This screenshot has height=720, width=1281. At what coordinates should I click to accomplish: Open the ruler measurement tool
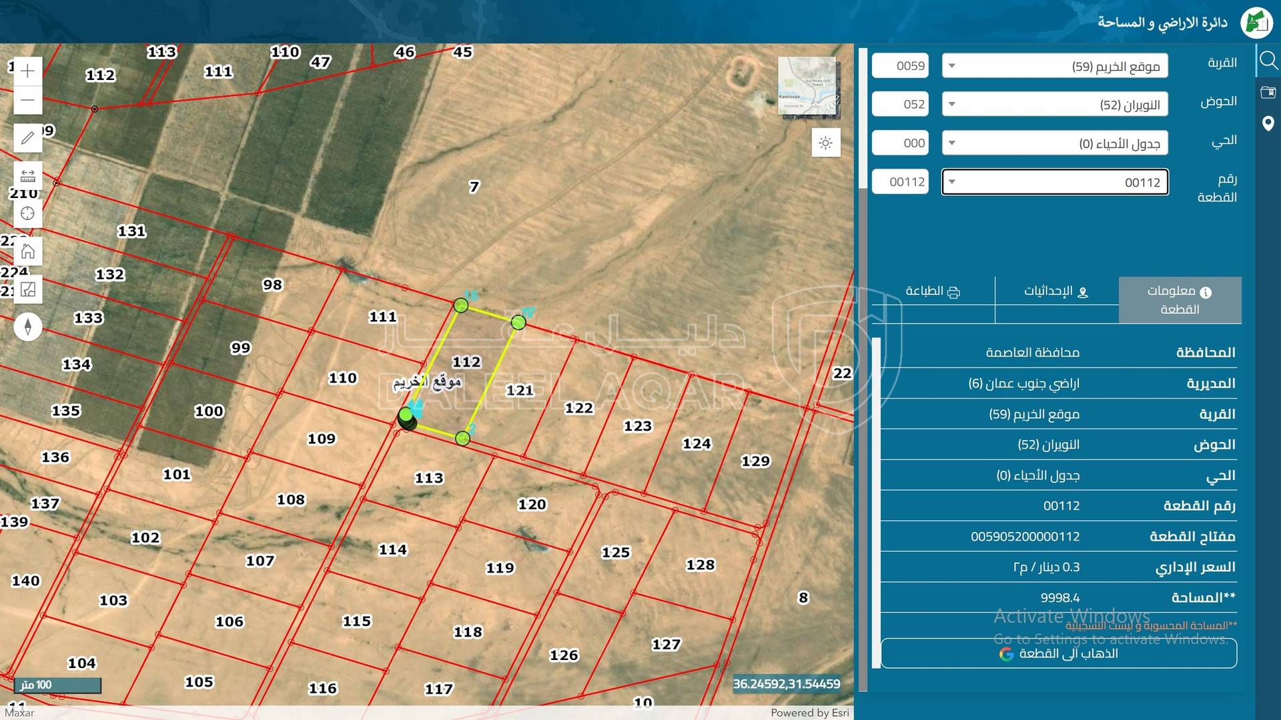point(27,176)
